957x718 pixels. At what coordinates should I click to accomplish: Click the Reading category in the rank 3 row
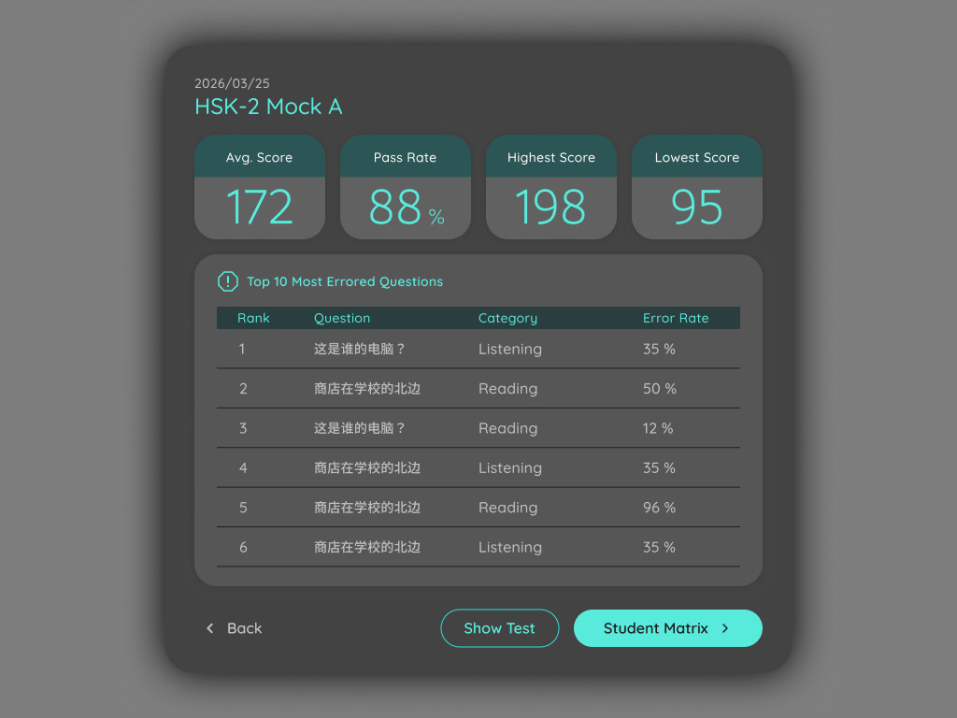[507, 428]
